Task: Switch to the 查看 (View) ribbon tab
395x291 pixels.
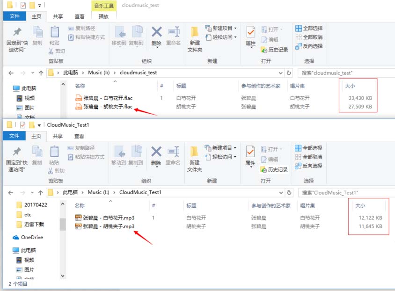Action: tap(79, 15)
